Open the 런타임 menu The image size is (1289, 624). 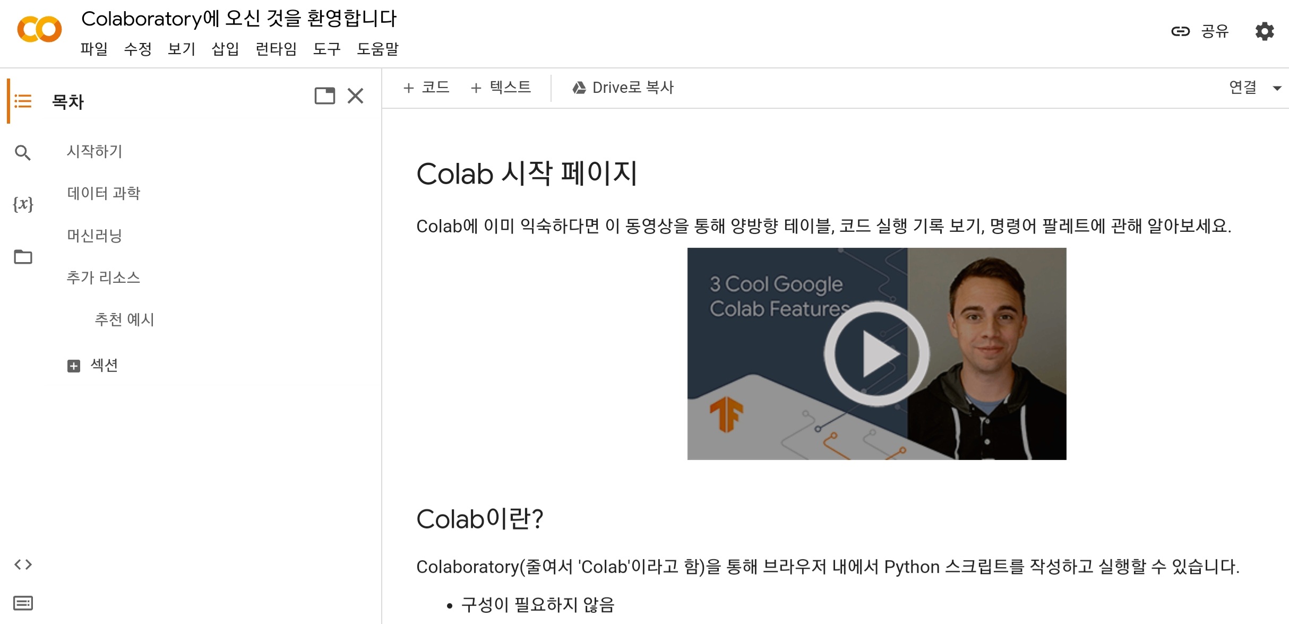[x=276, y=49]
